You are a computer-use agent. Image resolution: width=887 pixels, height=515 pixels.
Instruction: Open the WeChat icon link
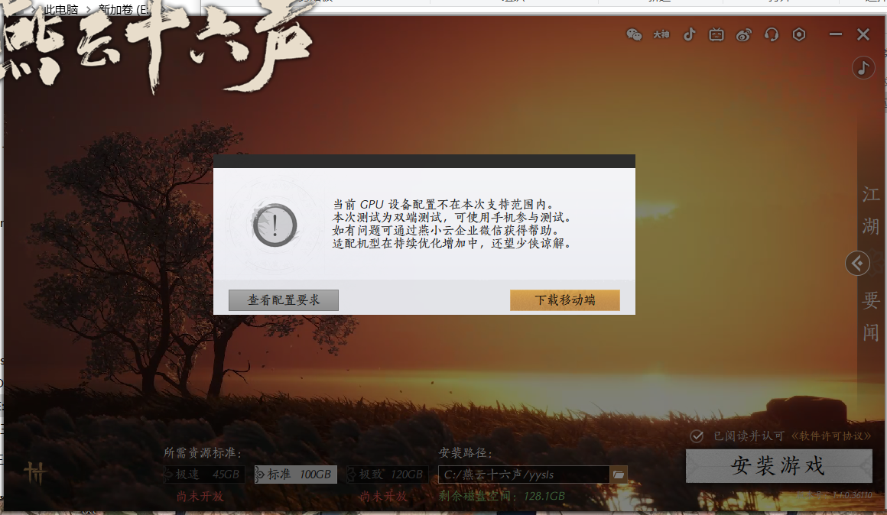pyautogui.click(x=634, y=35)
